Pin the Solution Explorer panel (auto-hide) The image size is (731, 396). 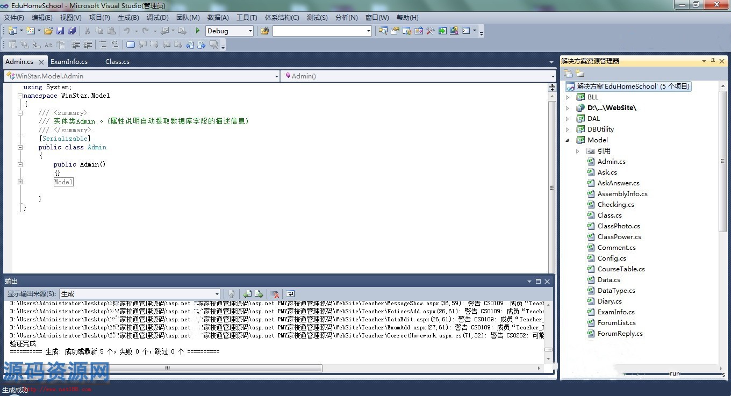[713, 61]
